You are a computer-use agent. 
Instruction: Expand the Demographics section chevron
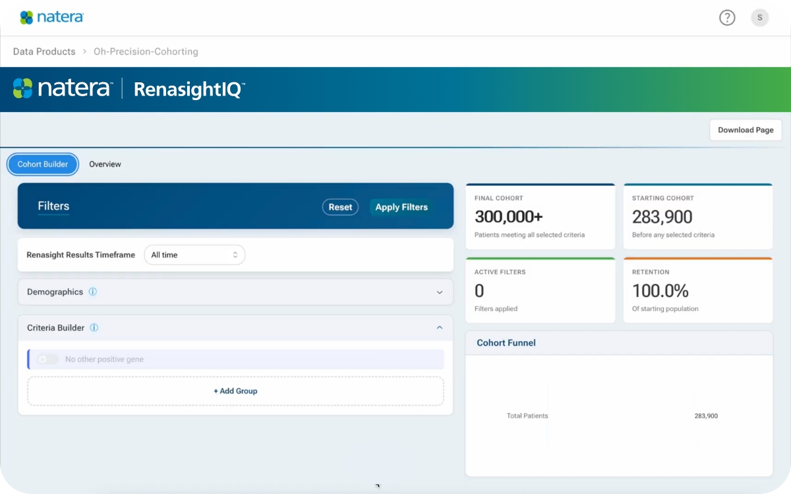pyautogui.click(x=440, y=292)
